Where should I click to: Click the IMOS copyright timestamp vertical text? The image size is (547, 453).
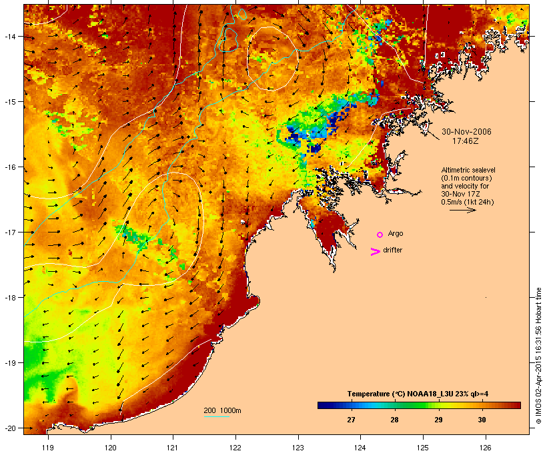538,356
